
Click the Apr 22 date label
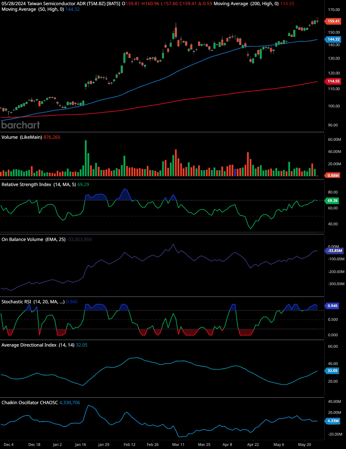click(253, 444)
